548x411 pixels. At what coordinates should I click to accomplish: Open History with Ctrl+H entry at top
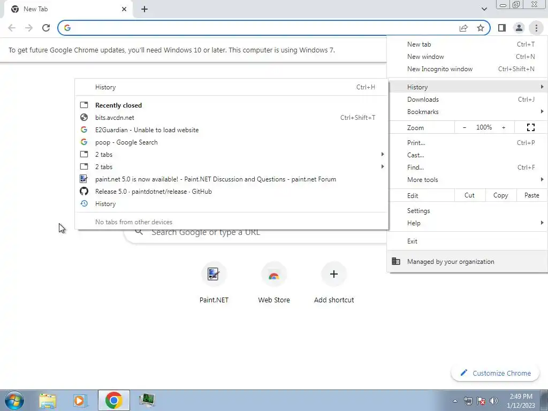[232, 87]
